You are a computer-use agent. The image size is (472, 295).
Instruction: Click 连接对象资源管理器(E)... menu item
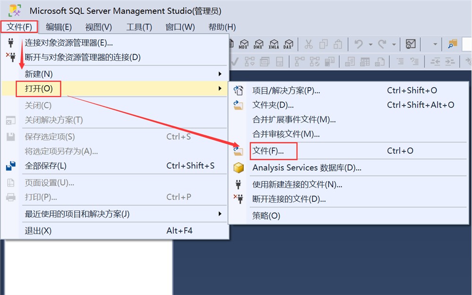(x=69, y=43)
